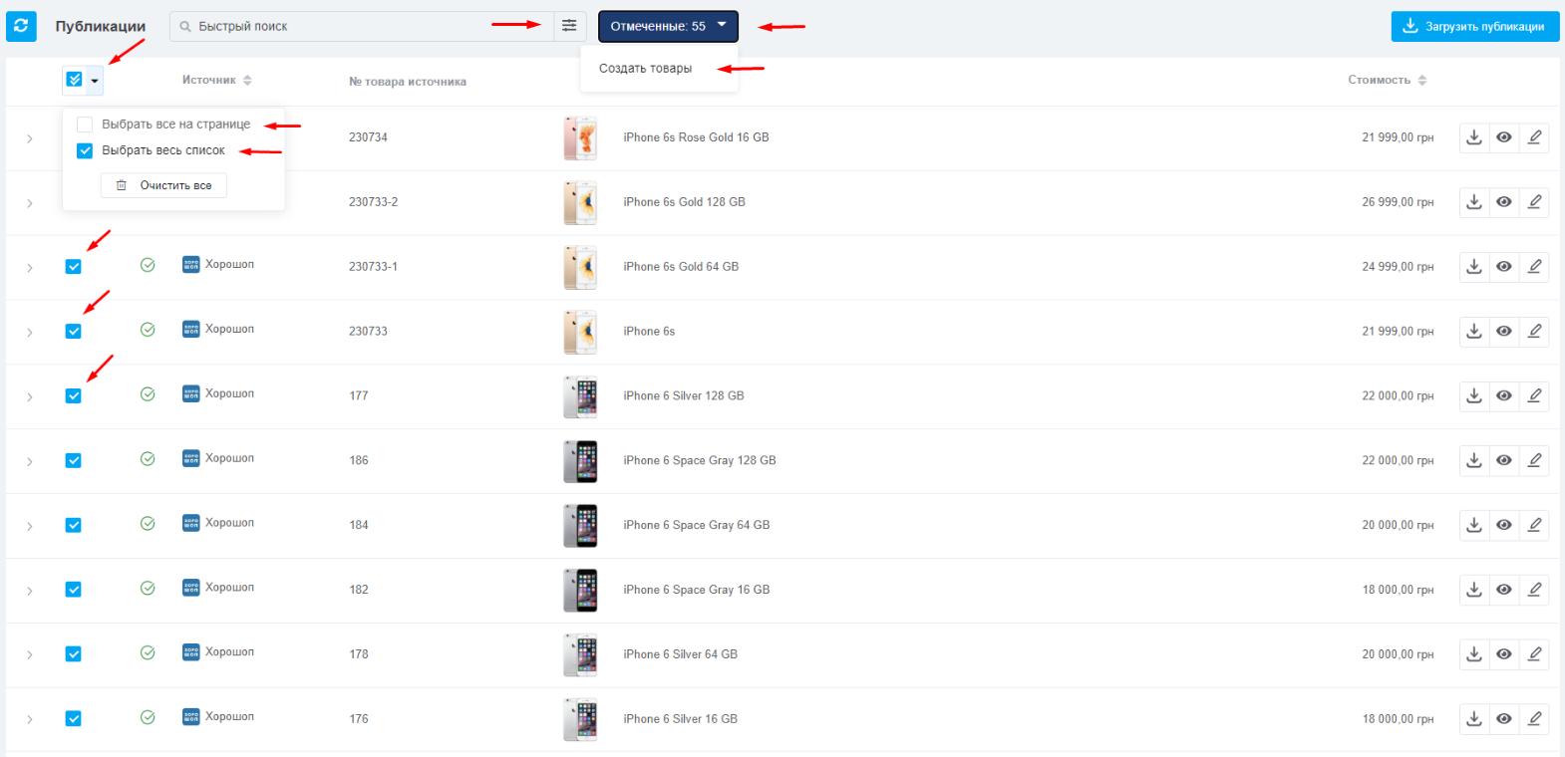Uncheck row 230733-1 checkbox
1565x757 pixels.
coord(73,267)
